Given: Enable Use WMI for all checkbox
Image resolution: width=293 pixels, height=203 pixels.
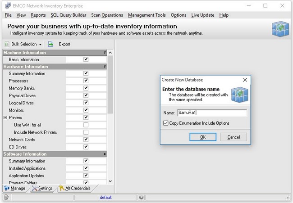Looking at the screenshot, I should (86, 125).
